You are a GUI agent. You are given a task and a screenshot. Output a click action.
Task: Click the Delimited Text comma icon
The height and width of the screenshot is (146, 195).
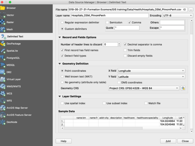pos(3,36)
